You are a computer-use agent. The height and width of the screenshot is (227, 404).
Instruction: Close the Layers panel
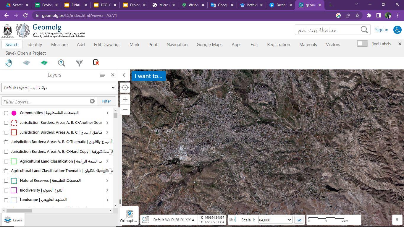click(x=113, y=75)
